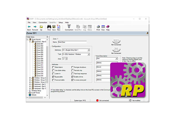The width and height of the screenshot is (175, 119).
Task: Go up one folder level
Action: tap(41, 27)
